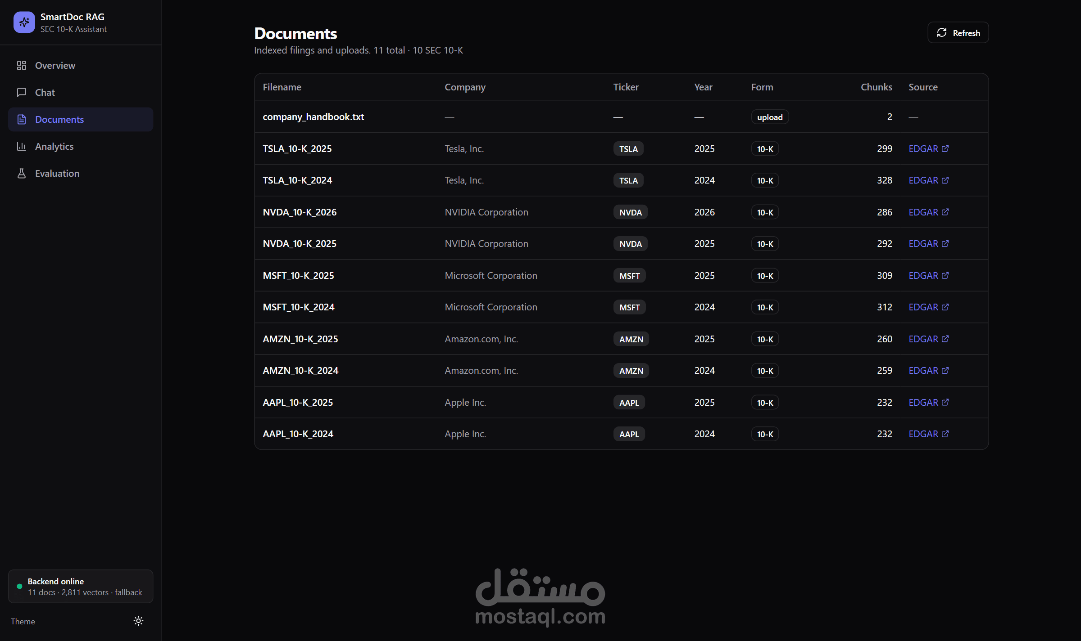1081x641 pixels.
Task: Select the NVDA_10-K_2026 filename
Action: pos(300,212)
